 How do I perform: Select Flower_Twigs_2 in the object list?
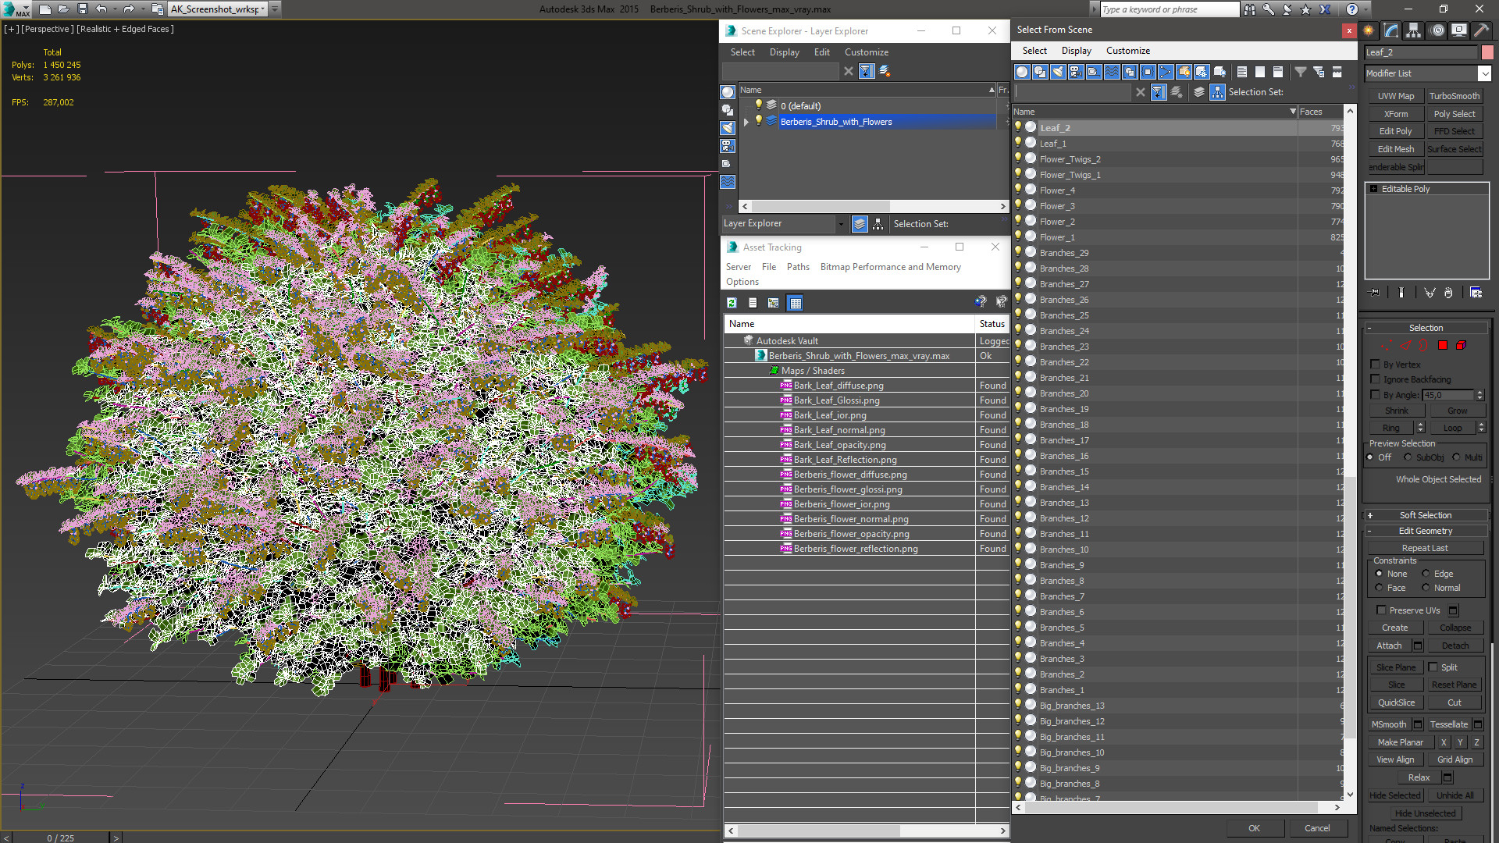[1070, 159]
